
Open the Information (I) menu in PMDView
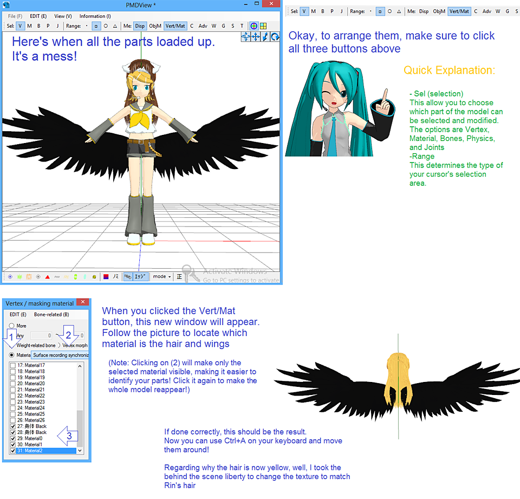pyautogui.click(x=95, y=16)
